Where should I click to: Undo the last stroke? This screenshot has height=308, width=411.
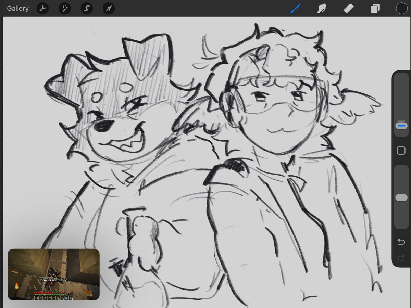[401, 242]
